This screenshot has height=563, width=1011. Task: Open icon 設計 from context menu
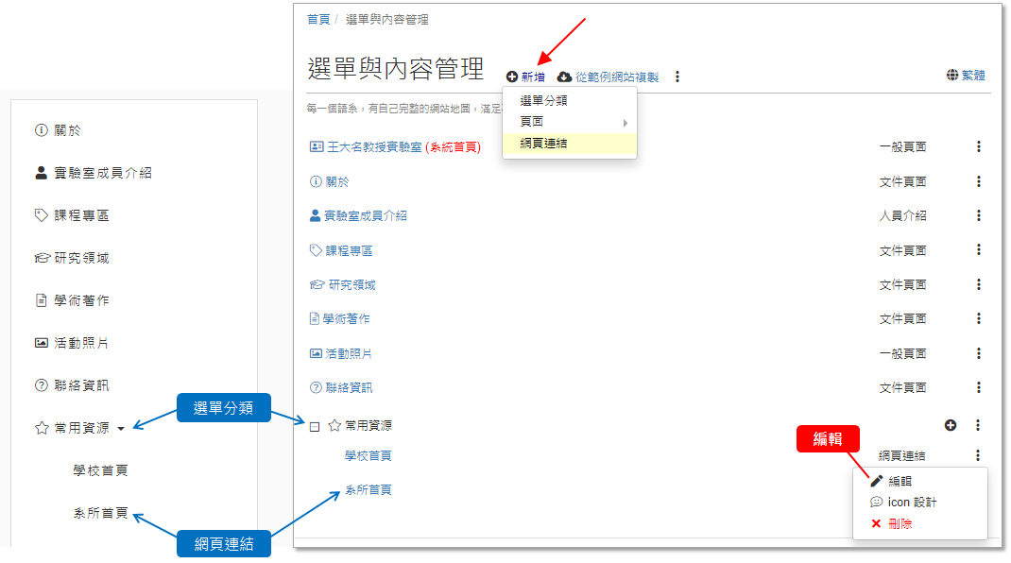[911, 503]
